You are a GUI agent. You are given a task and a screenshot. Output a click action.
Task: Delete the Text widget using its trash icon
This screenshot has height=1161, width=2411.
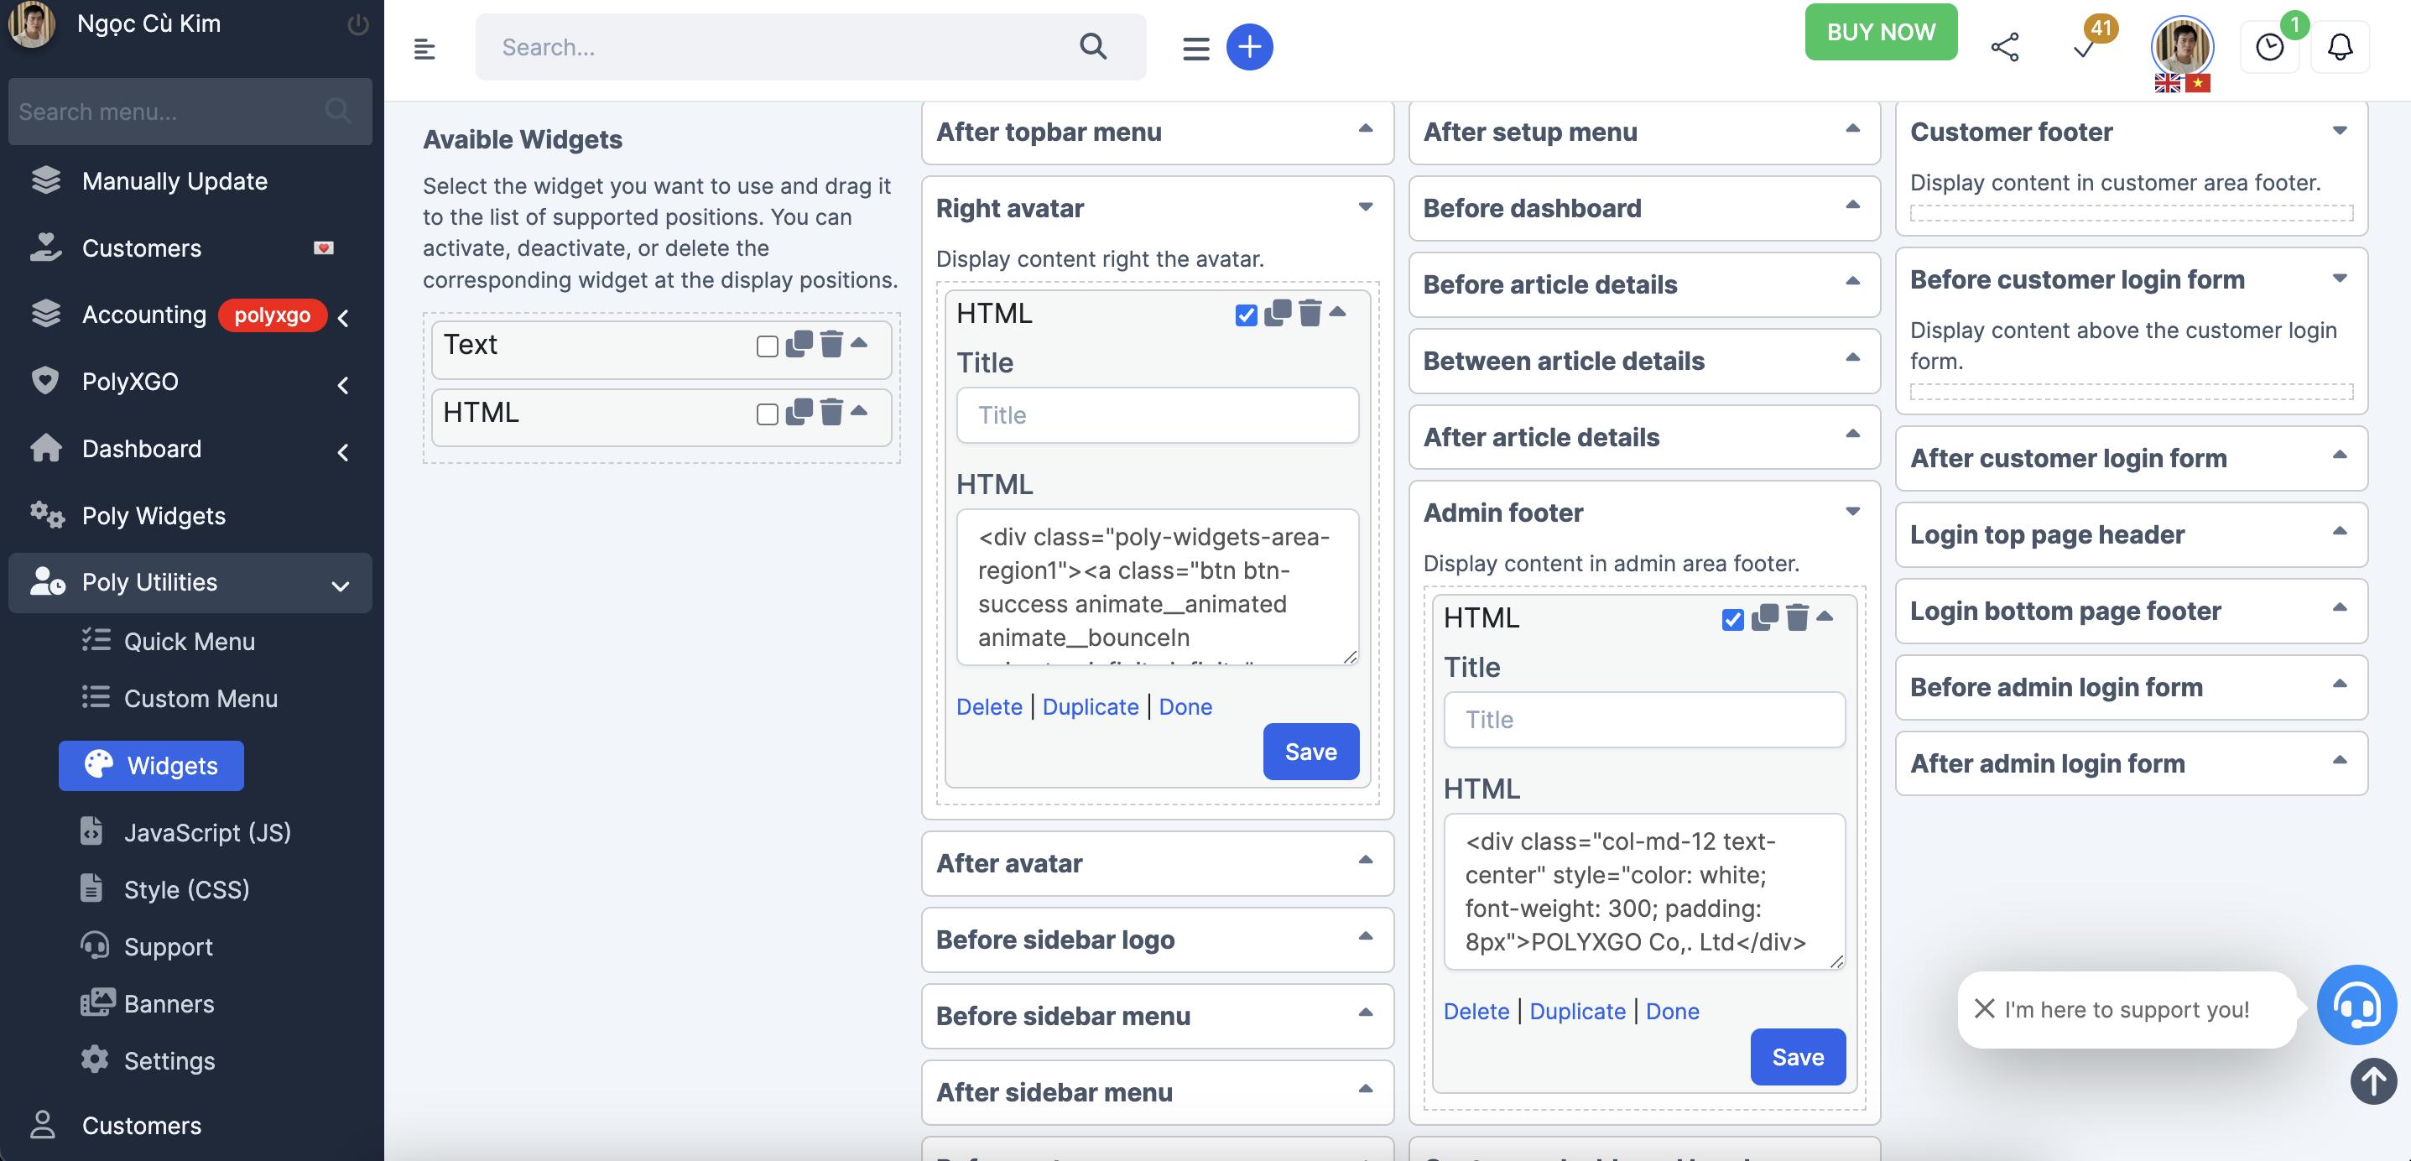tap(831, 346)
